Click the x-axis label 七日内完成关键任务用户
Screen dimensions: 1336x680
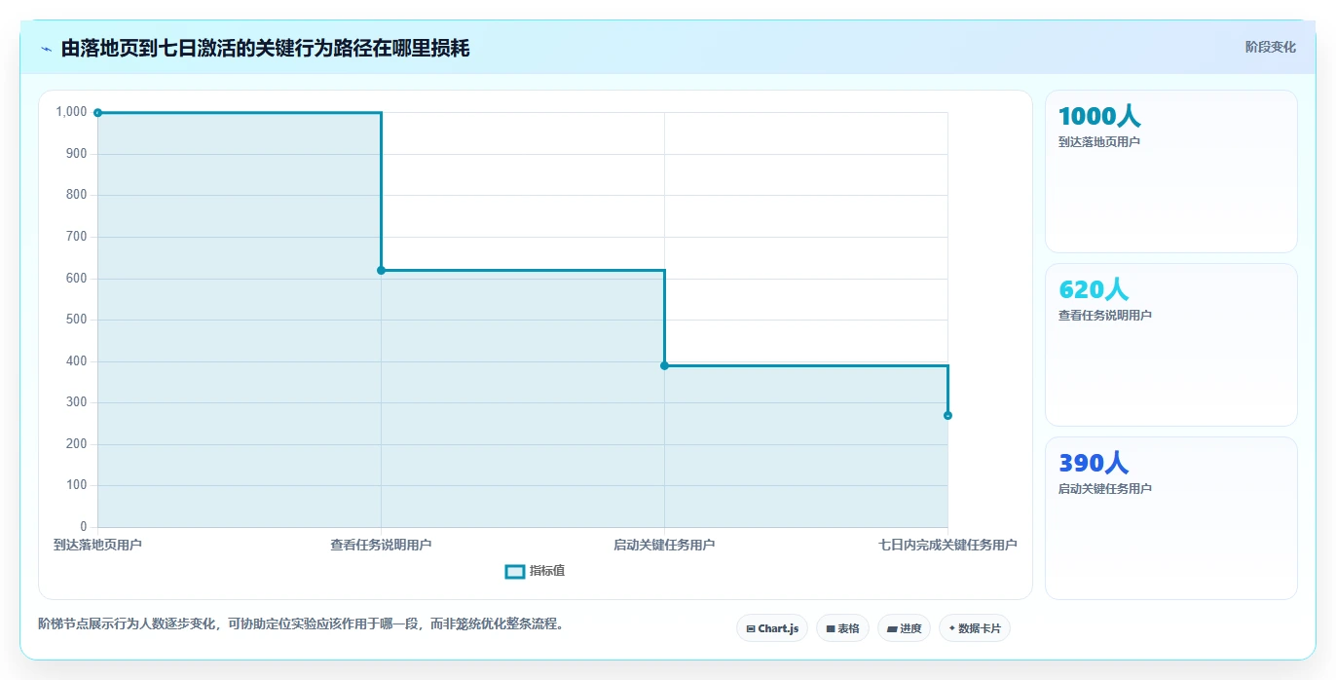(947, 545)
